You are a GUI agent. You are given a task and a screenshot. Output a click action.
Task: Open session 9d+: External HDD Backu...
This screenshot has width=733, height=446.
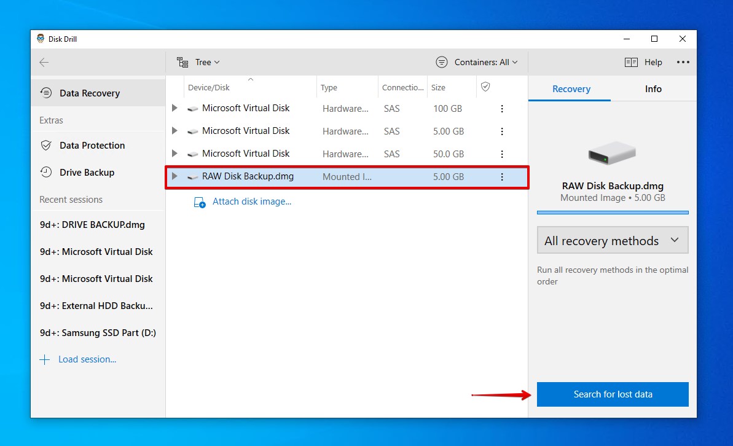click(96, 306)
